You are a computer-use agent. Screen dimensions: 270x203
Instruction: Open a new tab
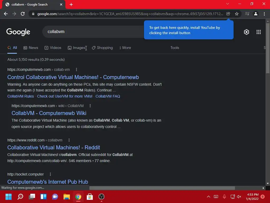tap(71, 4)
